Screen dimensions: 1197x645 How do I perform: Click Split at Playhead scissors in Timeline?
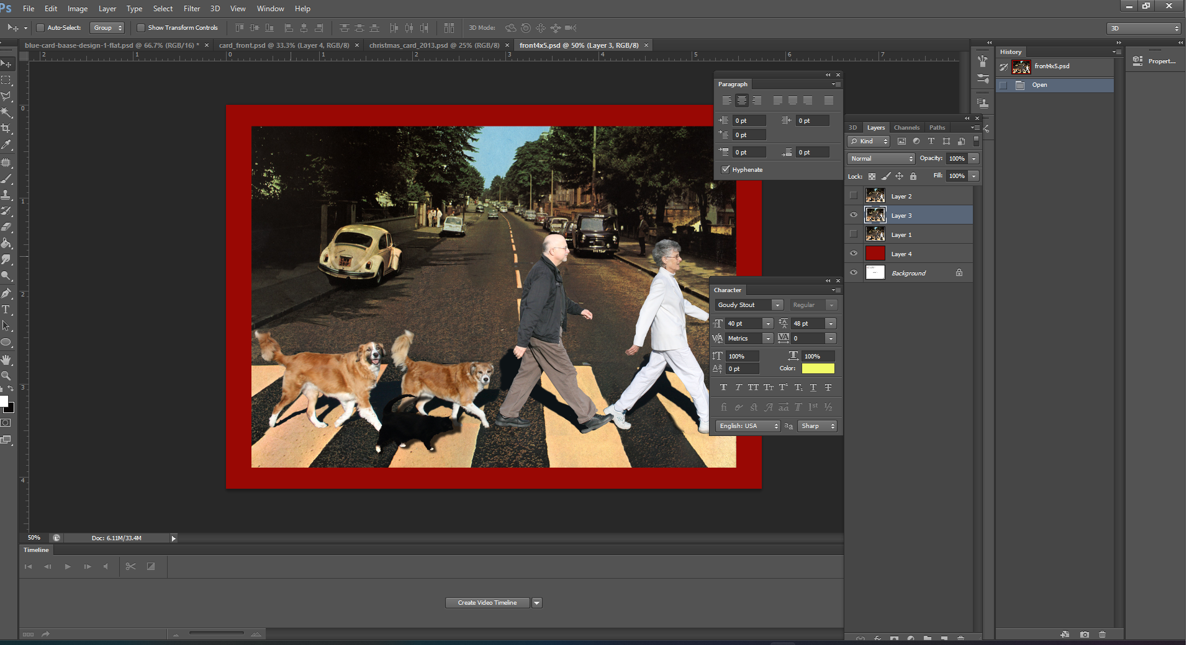point(130,567)
